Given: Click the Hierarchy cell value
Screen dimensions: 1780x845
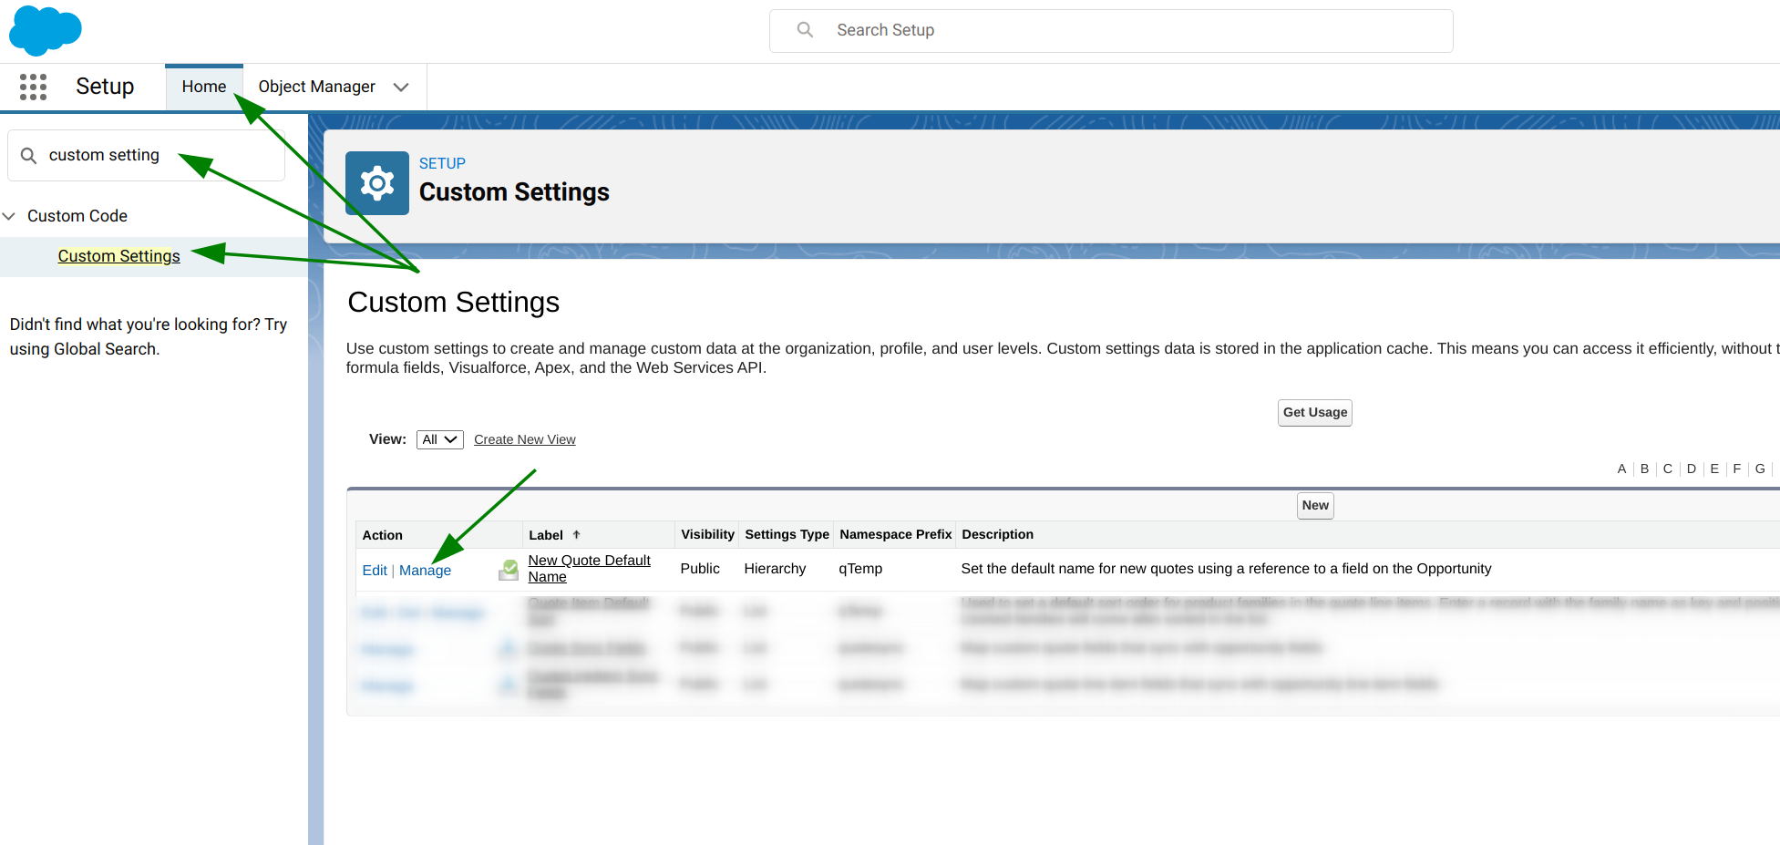Looking at the screenshot, I should (x=775, y=569).
